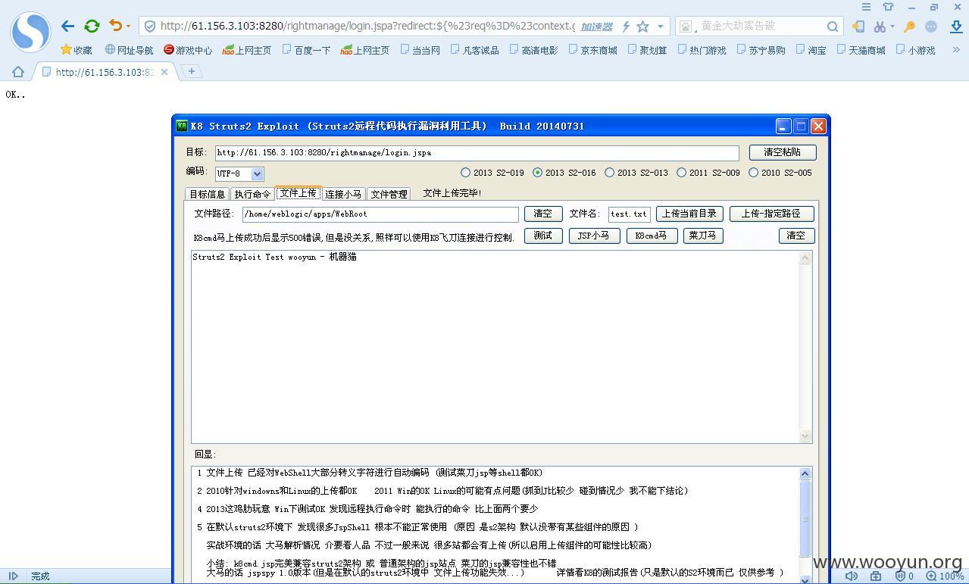Click the JSP小马 button
969x584 pixels.
[593, 236]
